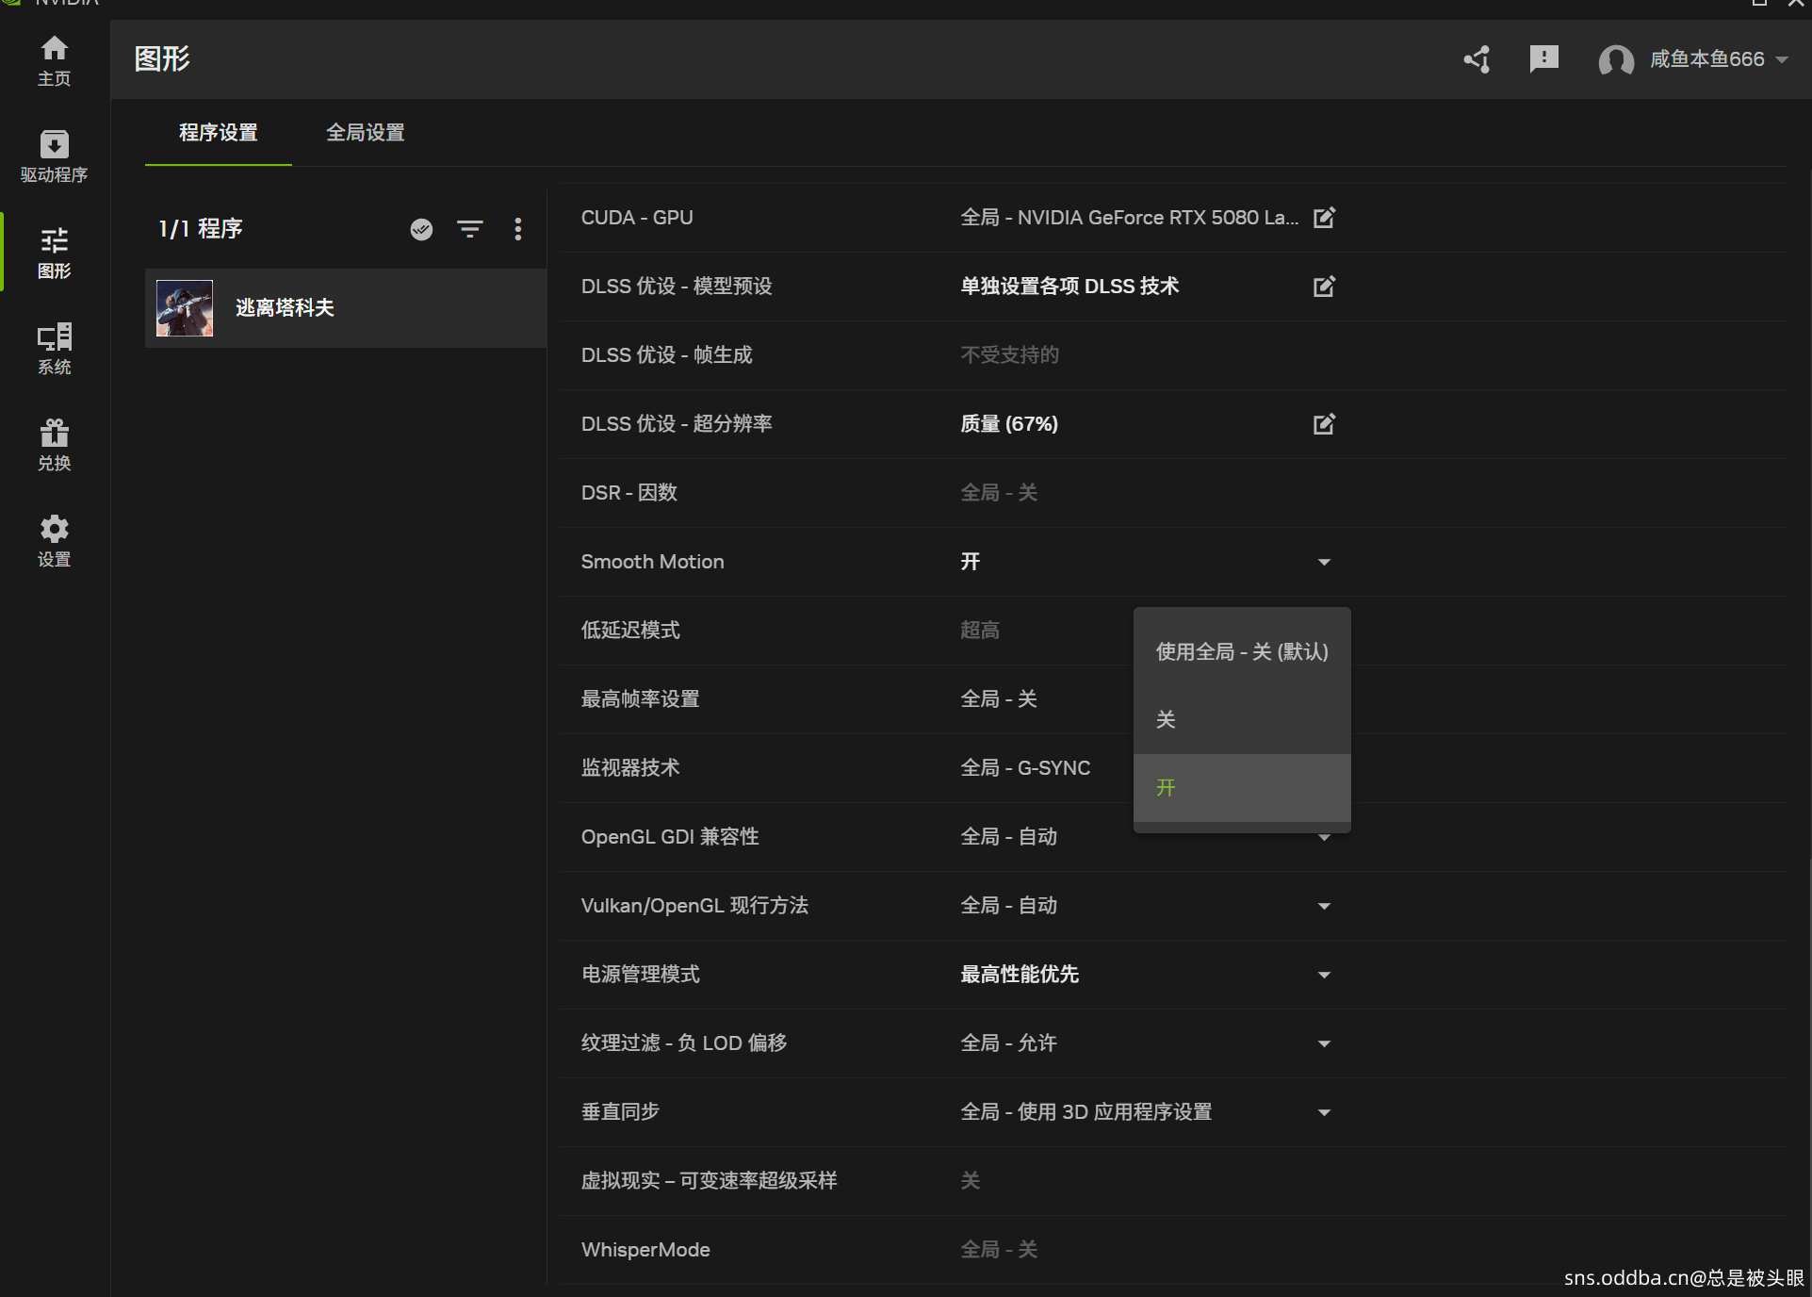Viewport: 1812px width, 1297px height.
Task: Click the WhisperMode setting label
Action: [x=645, y=1250]
